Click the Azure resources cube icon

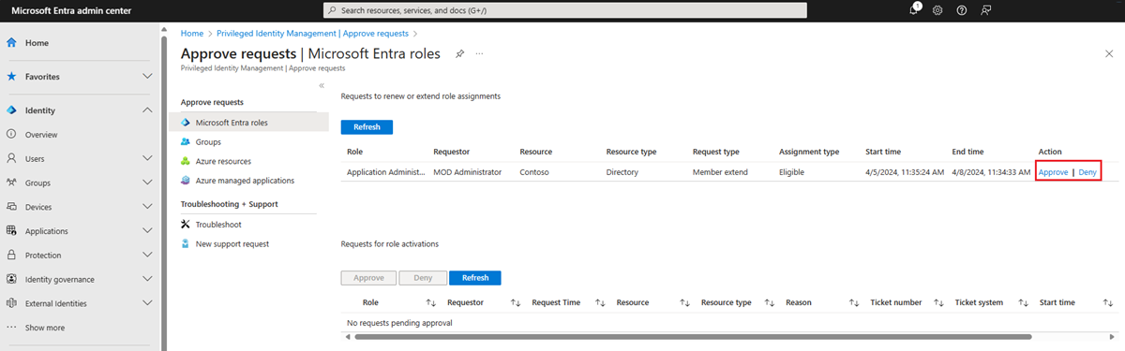pos(187,161)
